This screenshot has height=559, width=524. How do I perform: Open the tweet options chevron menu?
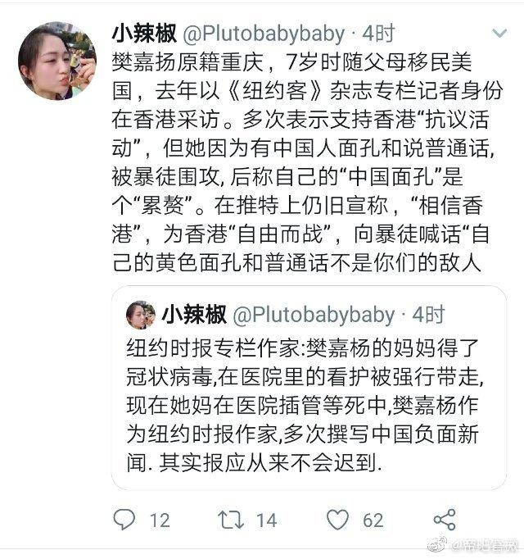click(499, 33)
